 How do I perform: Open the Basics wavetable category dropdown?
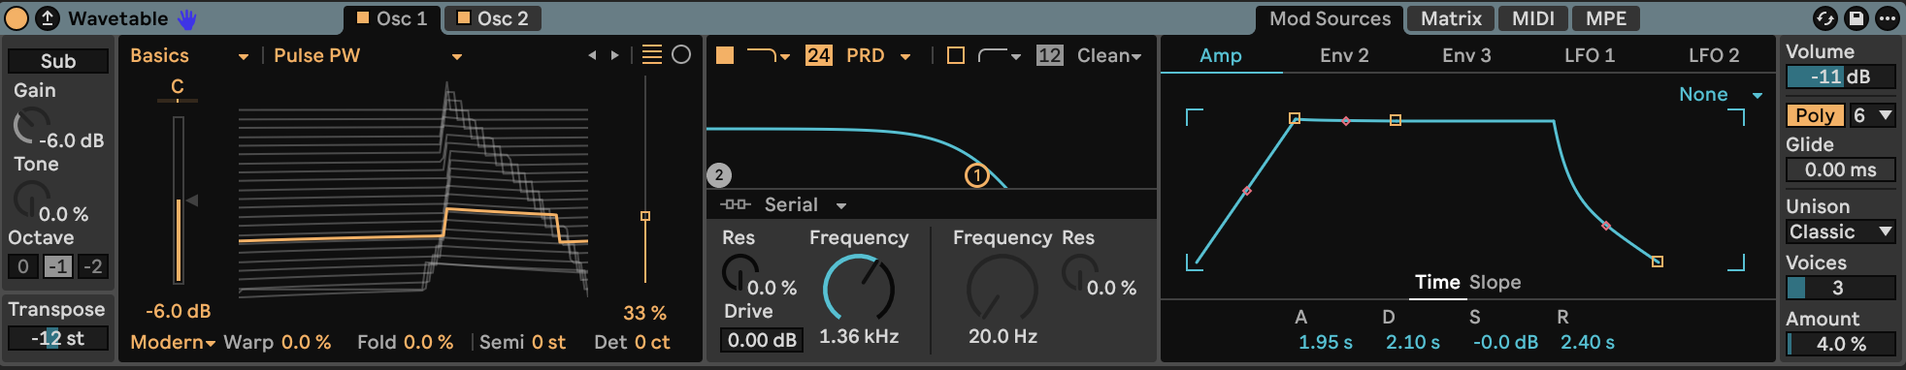point(189,56)
